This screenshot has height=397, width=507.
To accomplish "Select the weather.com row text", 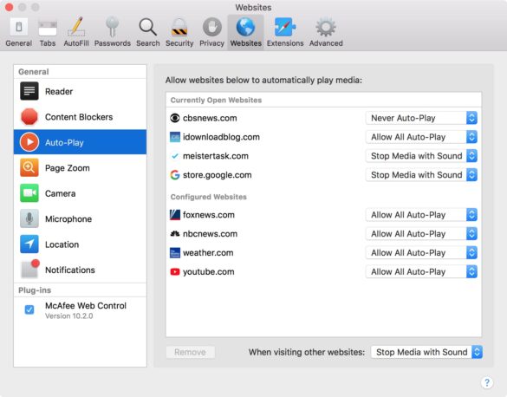I will click(208, 253).
